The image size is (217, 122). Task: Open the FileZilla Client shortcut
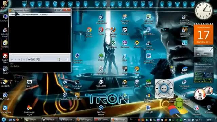coord(5,58)
